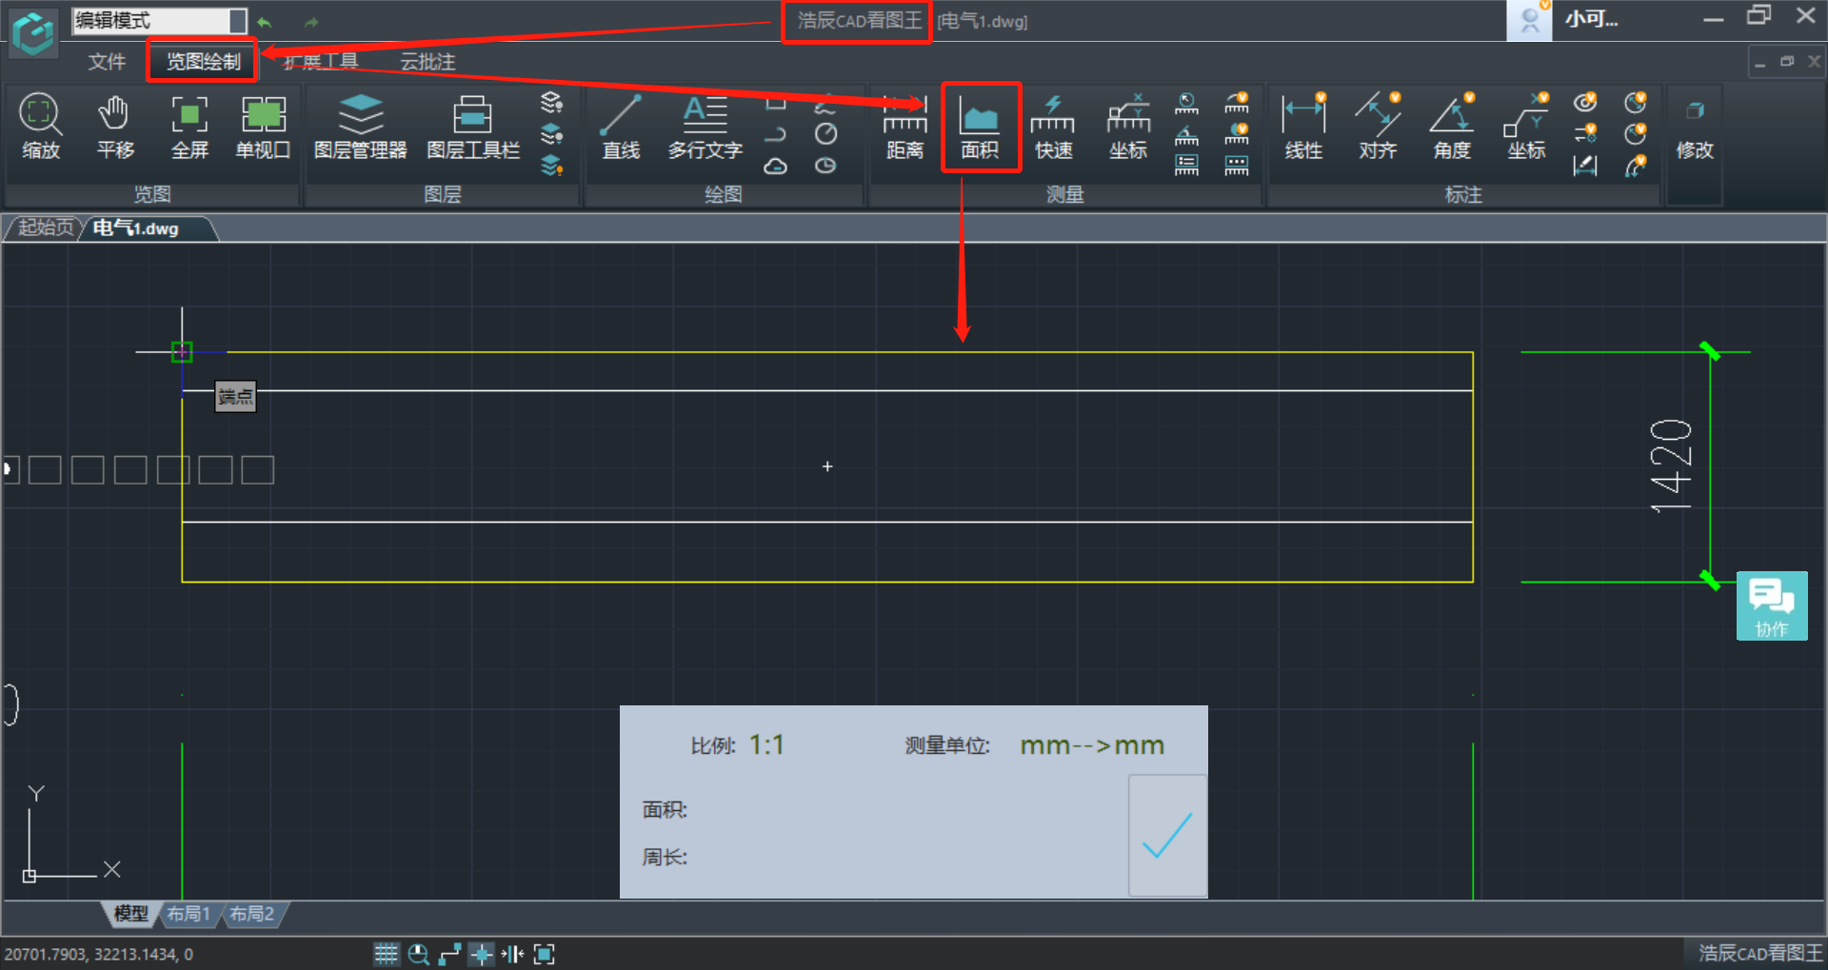Select the arc draw tool
1828x970 pixels.
coord(776,134)
